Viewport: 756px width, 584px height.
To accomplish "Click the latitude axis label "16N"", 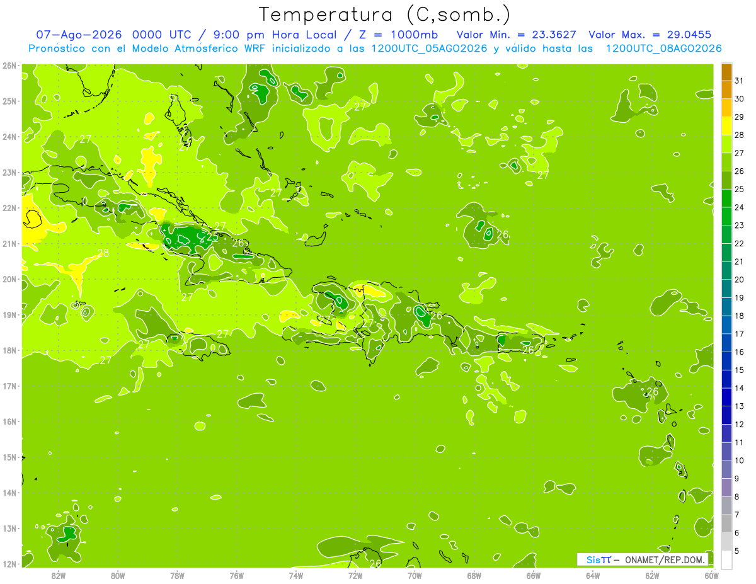I will point(9,421).
